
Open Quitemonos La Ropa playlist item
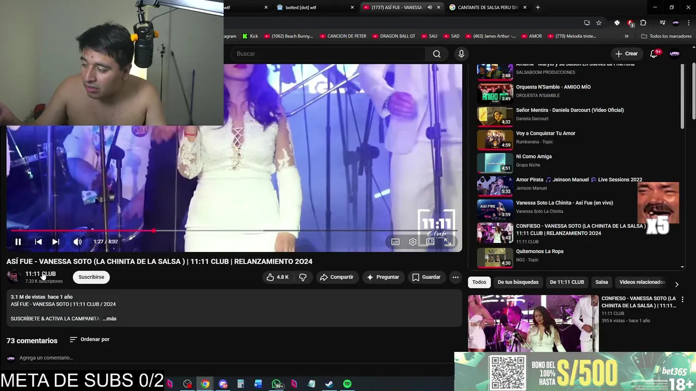(579, 257)
